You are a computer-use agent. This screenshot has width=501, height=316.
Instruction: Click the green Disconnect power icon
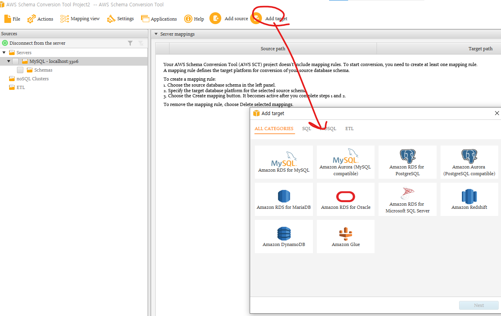click(x=5, y=43)
